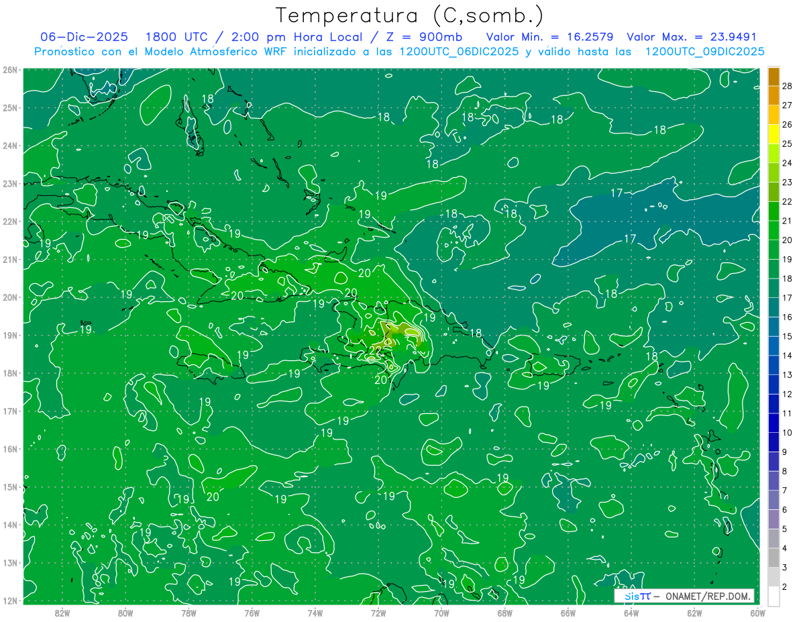
Task: Click the '17N' latitude axis label
Action: tap(10, 411)
